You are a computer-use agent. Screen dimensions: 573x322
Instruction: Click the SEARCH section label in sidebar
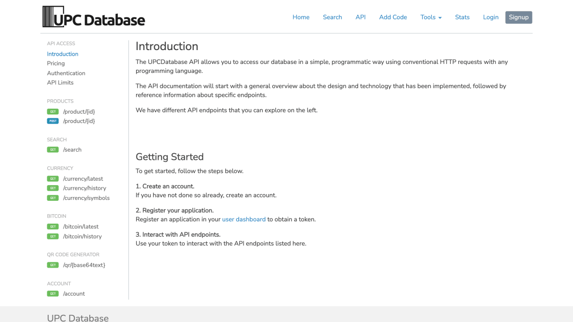tap(57, 140)
